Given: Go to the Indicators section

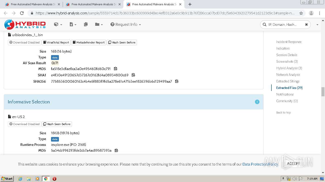Looking at the screenshot, I should 283,48.
